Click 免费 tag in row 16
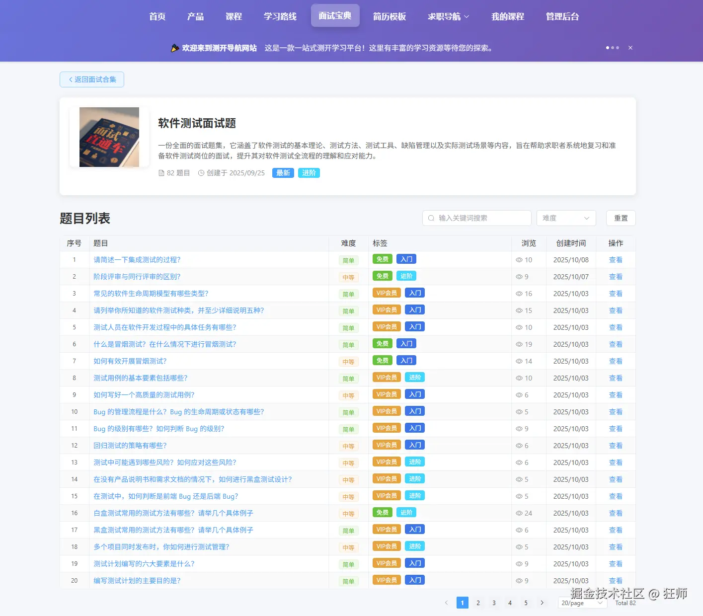Viewport: 703px width, 616px height. click(x=383, y=513)
